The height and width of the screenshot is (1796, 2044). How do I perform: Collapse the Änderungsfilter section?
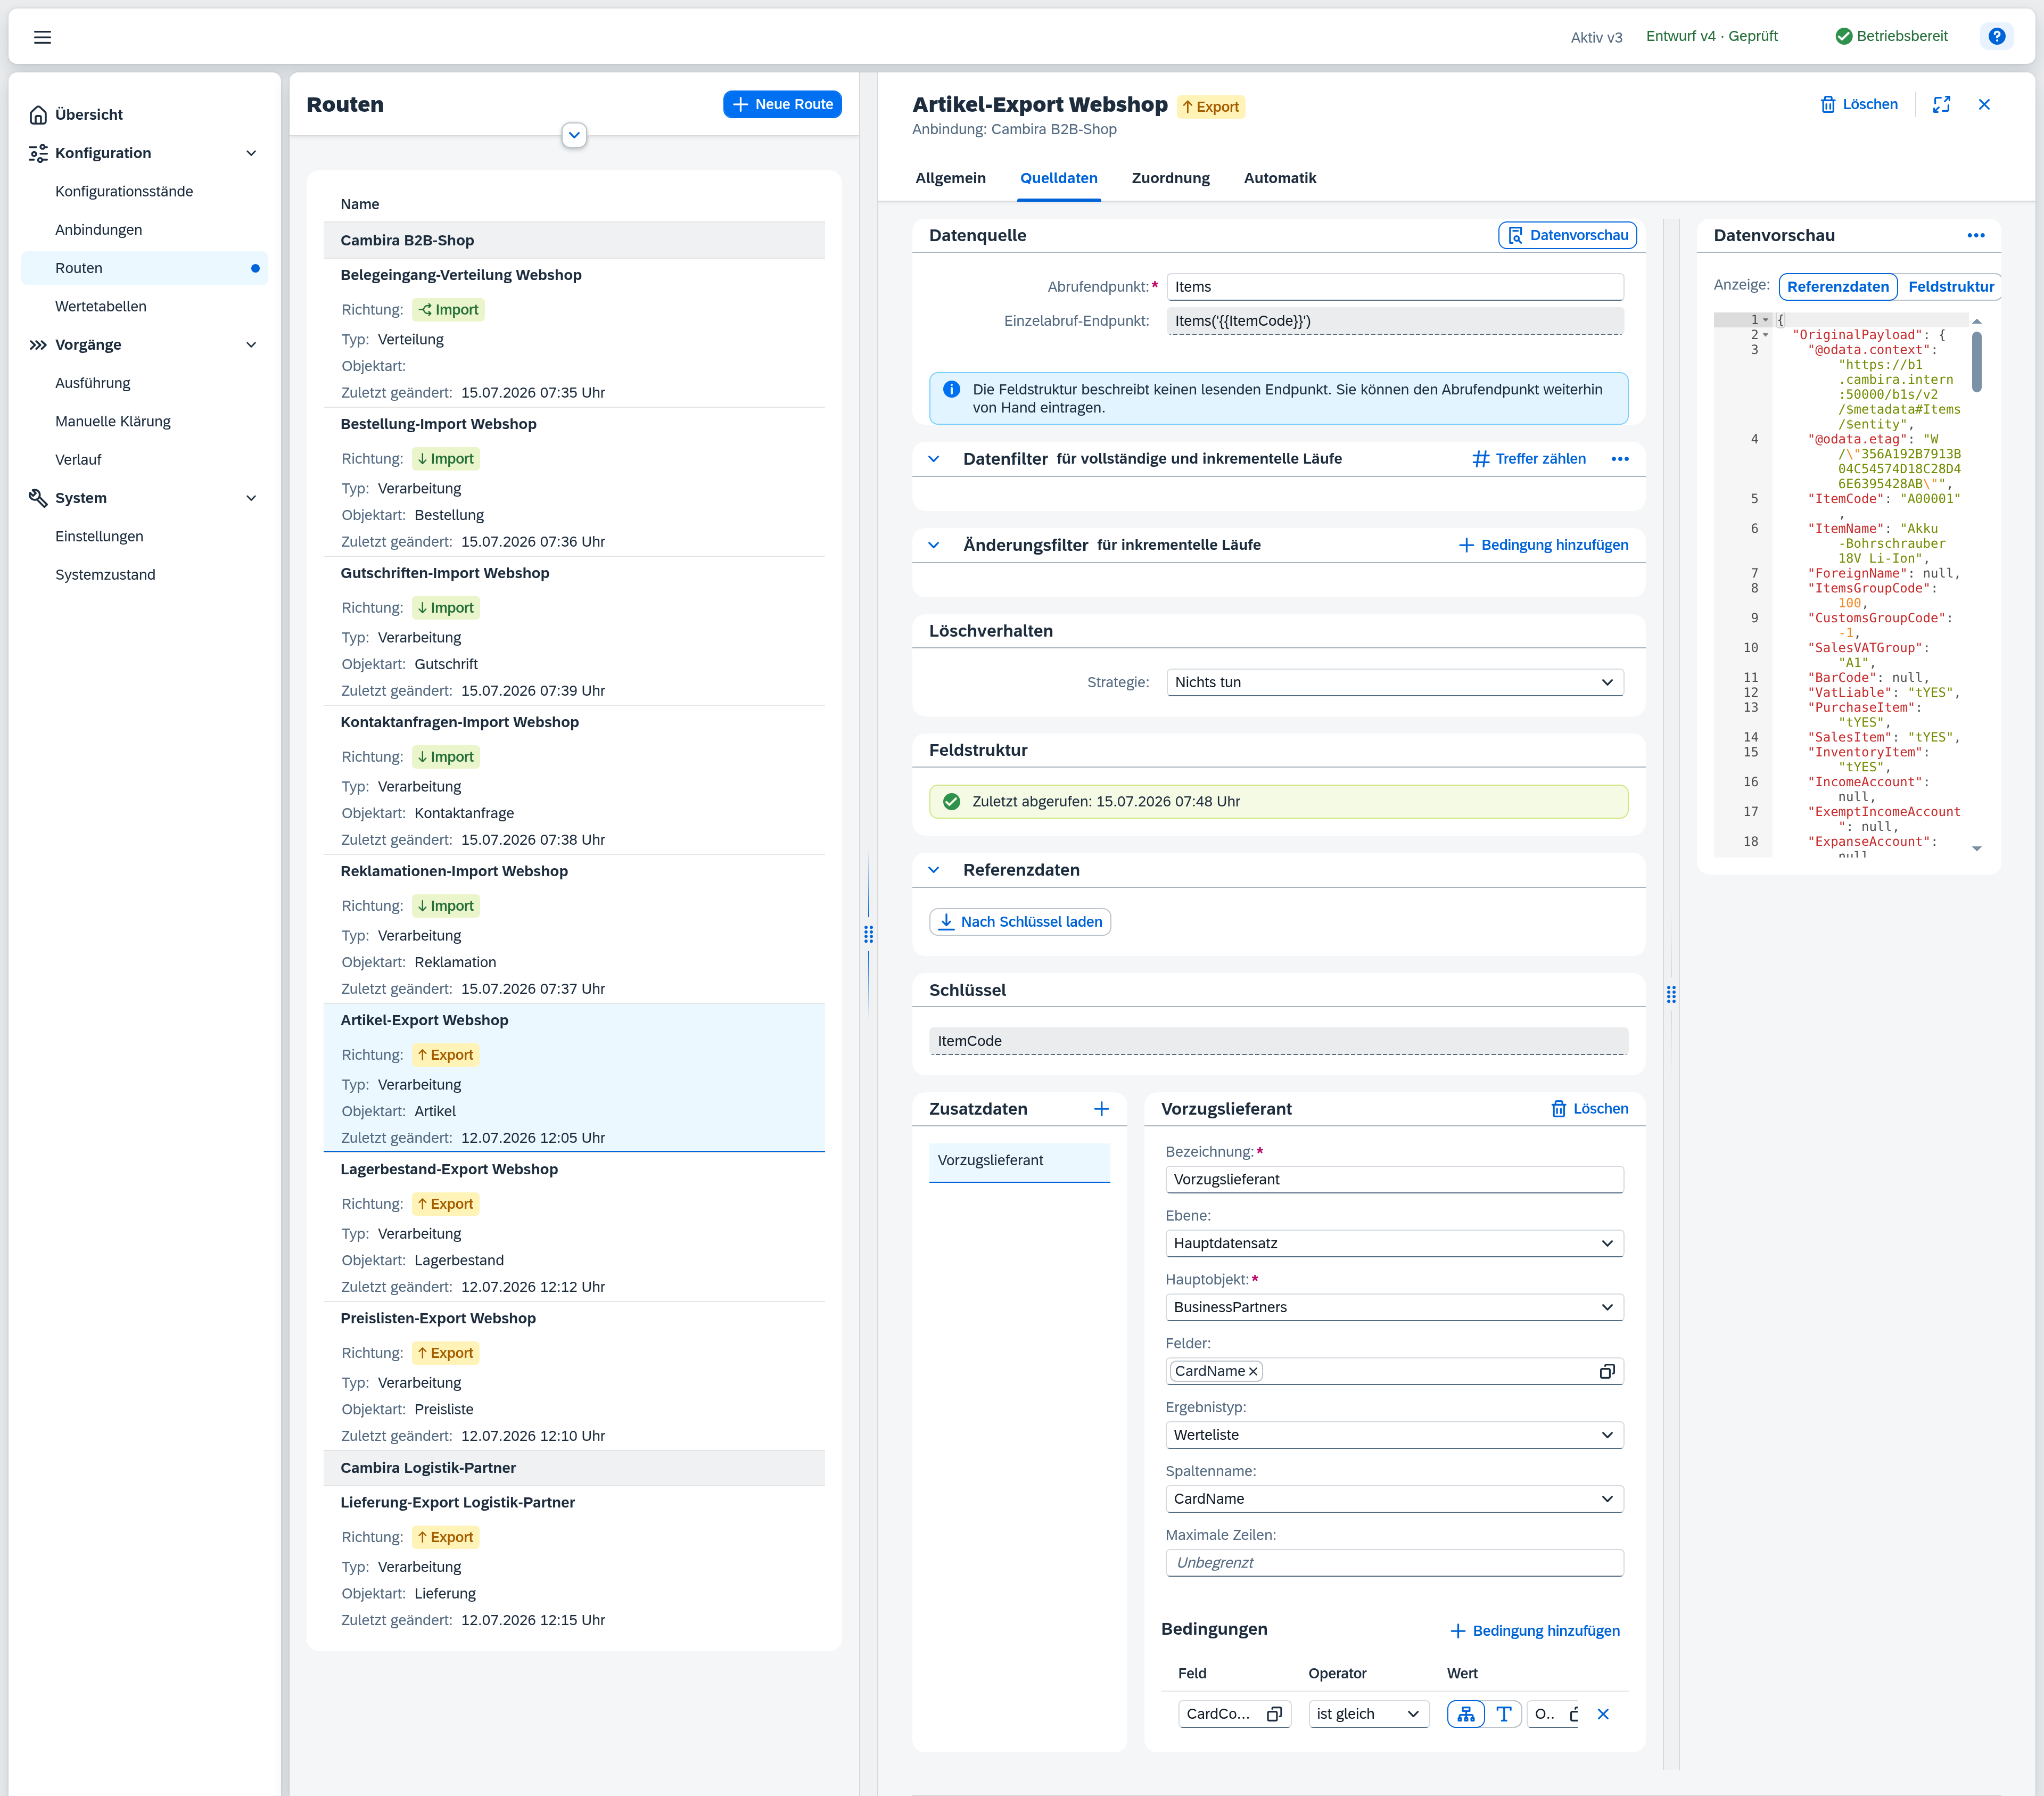[933, 545]
